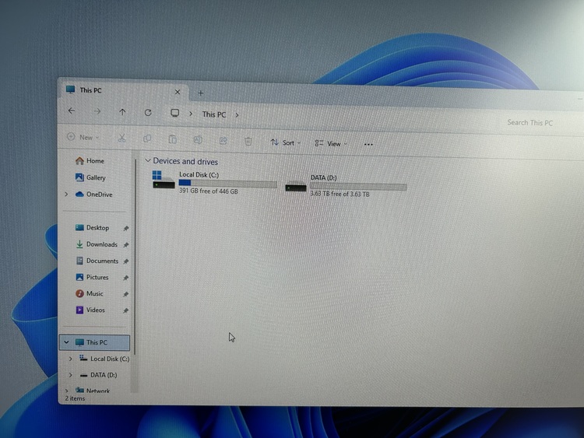This screenshot has height=438, width=584.
Task: Select DATA (D:) in sidebar tree
Action: (103, 375)
